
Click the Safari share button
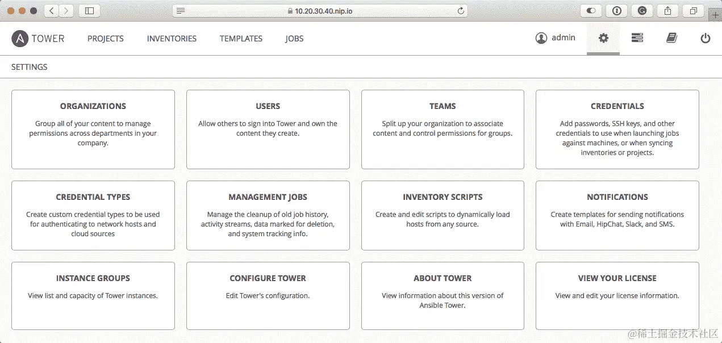(668, 10)
